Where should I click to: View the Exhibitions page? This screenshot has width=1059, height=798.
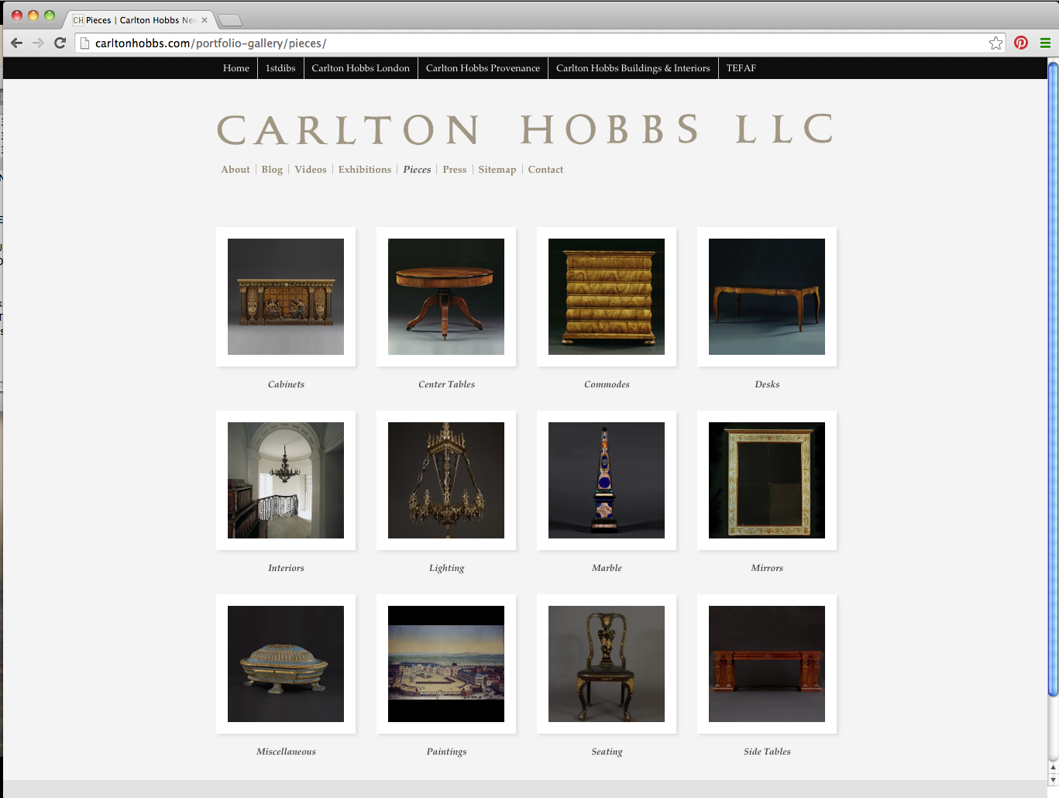(x=365, y=170)
